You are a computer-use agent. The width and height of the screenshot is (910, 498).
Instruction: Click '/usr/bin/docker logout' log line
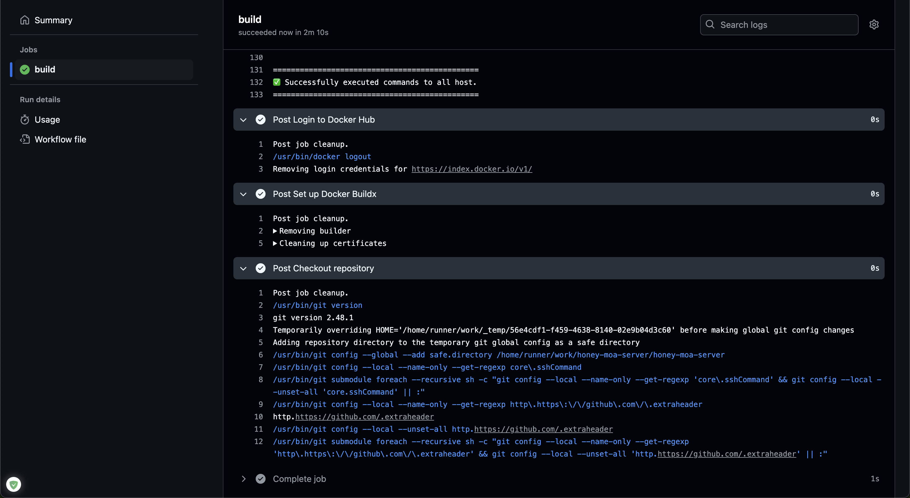click(322, 157)
